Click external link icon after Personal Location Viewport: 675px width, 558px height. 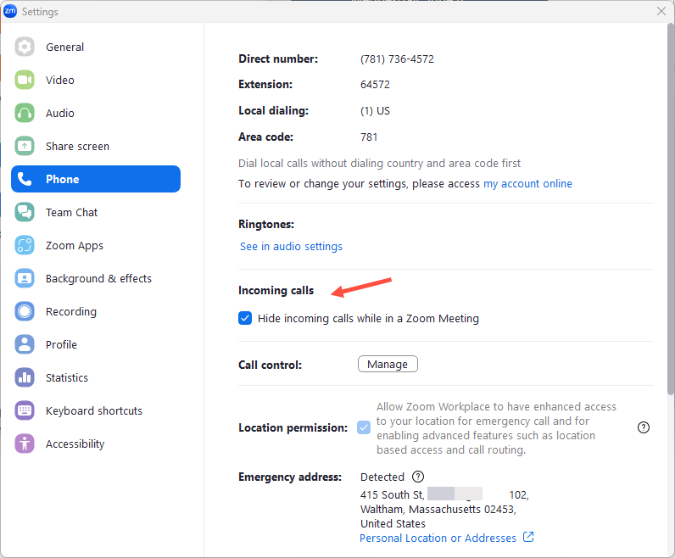click(x=528, y=537)
